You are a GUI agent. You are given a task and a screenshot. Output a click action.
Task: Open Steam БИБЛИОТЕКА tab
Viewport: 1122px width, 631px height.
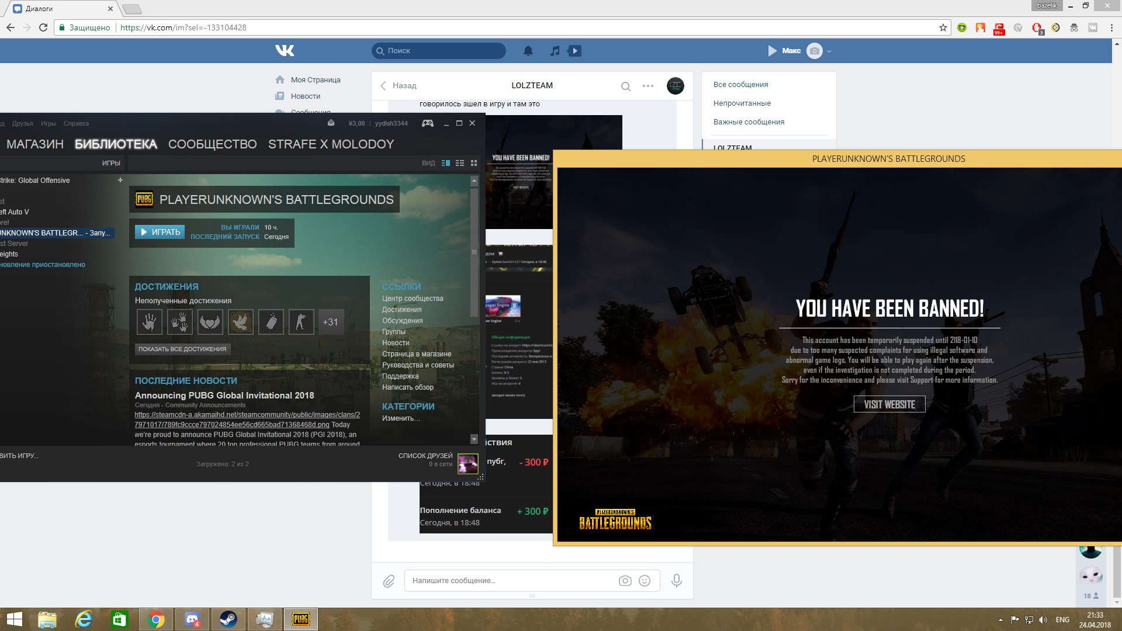(116, 144)
